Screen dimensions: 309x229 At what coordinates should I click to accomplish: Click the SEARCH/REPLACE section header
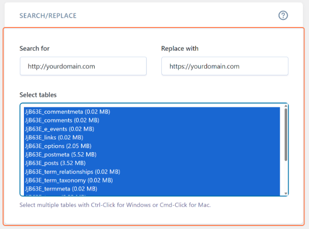48,16
